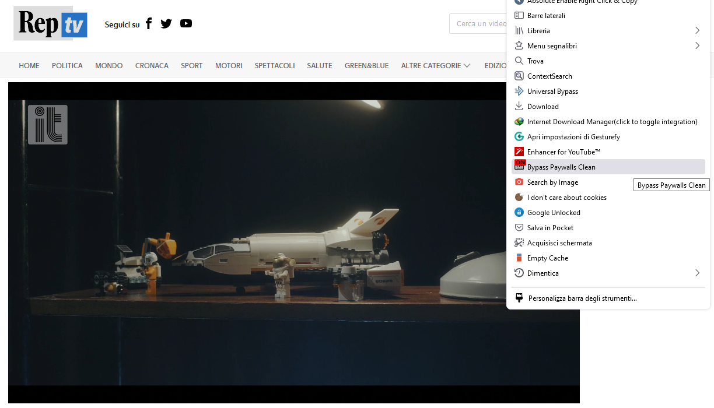The image size is (714, 408).
Task: Select the Trova menu entry
Action: tap(608, 61)
